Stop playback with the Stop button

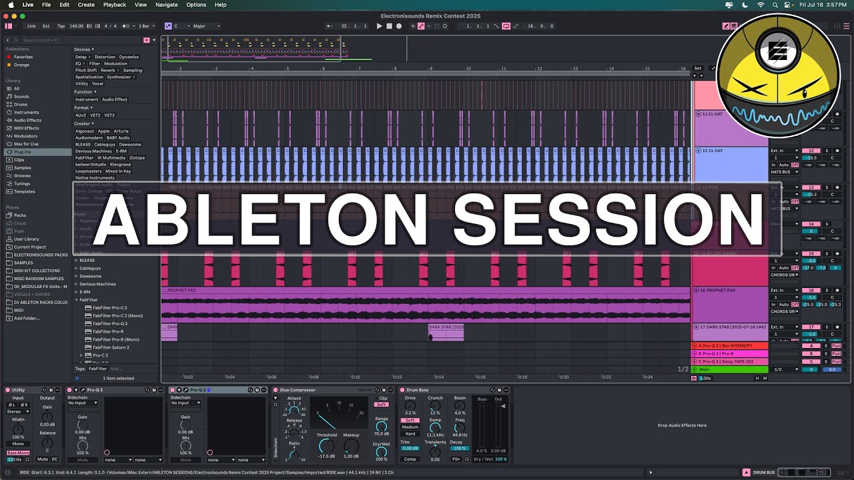pyautogui.click(x=389, y=26)
